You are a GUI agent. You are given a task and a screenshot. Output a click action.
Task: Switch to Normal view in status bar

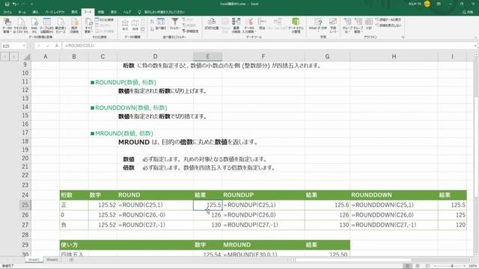[x=407, y=266]
